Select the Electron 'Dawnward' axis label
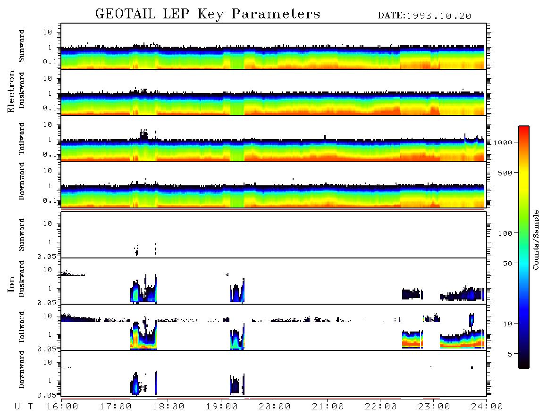This screenshot has height=415, width=539. click(x=22, y=181)
